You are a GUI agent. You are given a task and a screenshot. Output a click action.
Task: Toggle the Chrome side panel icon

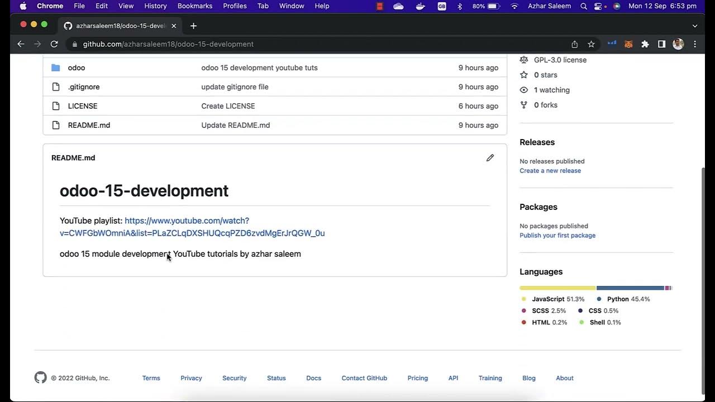pyautogui.click(x=661, y=44)
